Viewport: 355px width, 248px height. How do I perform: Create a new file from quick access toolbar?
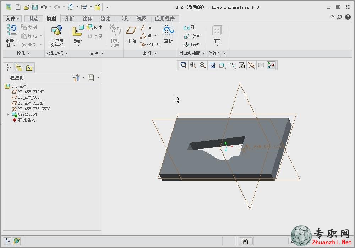click(18, 7)
